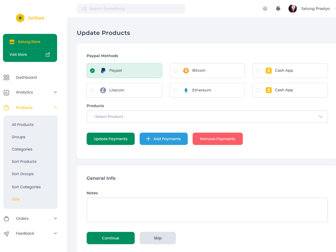The height and width of the screenshot is (252, 336).
Task: Open Sort Products submenu item
Action: 24,162
